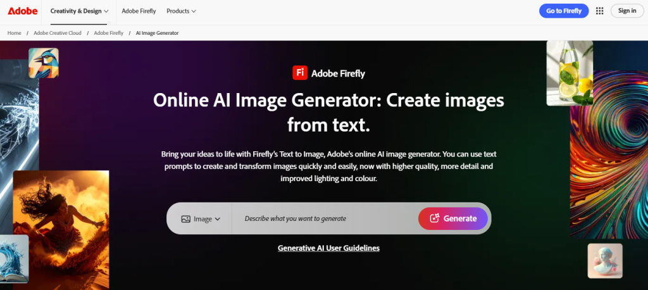The image size is (648, 290).
Task: Click the Generate button
Action: [453, 218]
